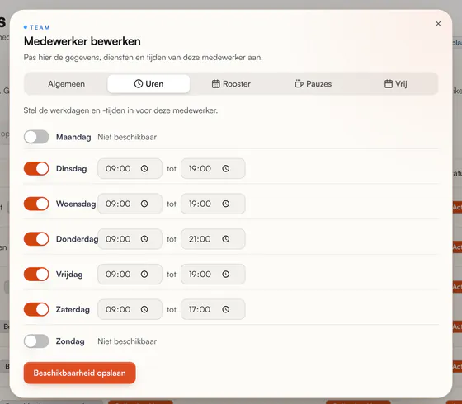Switch off Donderdag availability

click(x=36, y=239)
